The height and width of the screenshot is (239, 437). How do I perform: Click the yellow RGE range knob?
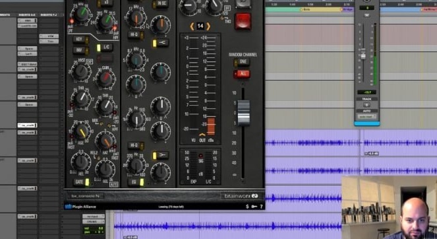[x=81, y=131]
